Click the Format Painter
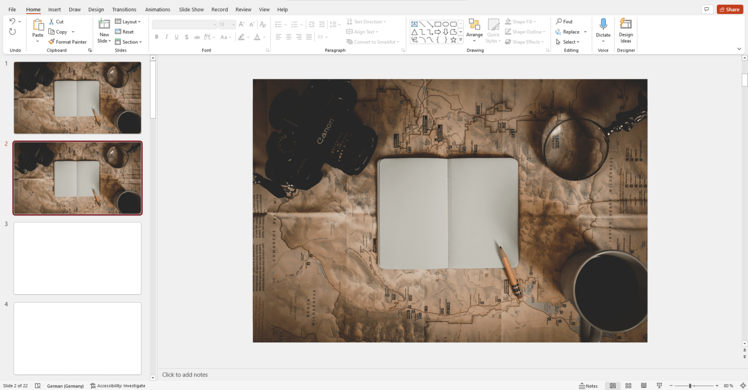Viewport: 748px width, 390px height. tap(68, 41)
